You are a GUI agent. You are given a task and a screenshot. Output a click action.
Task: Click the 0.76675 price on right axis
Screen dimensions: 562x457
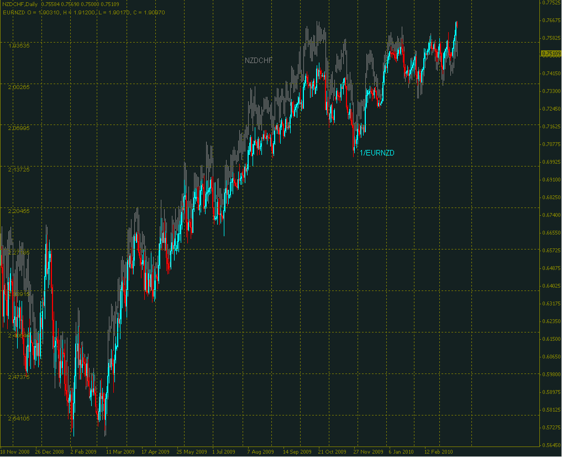(x=552, y=20)
